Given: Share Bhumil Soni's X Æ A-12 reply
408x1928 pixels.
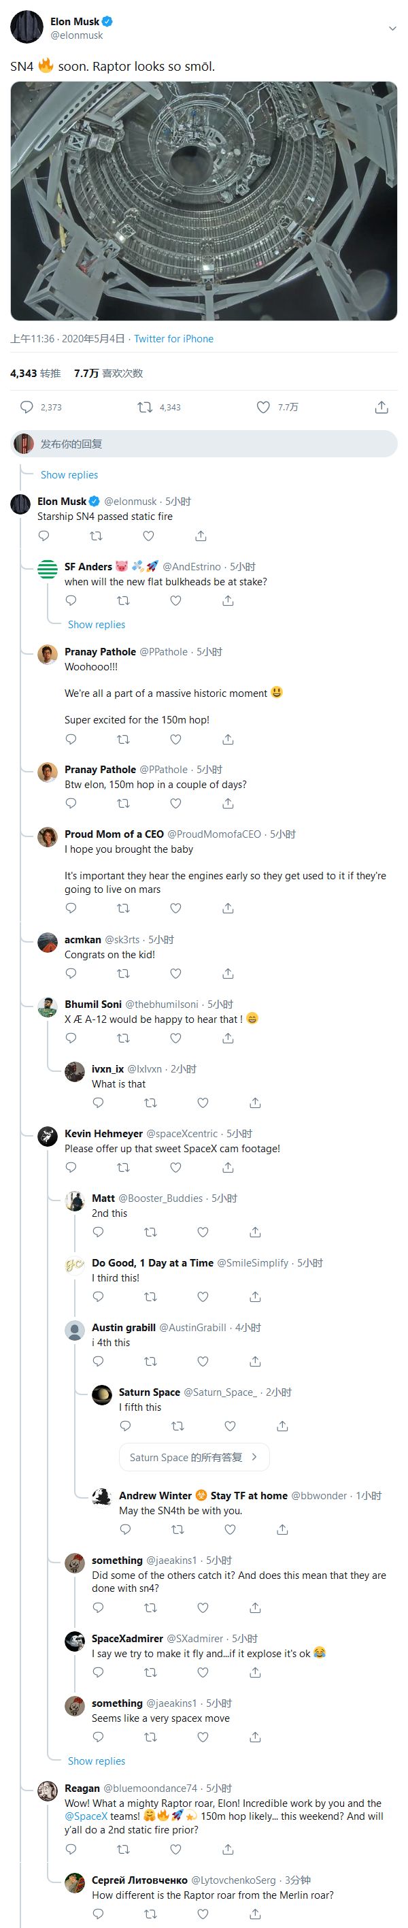Looking at the screenshot, I should (x=228, y=1038).
